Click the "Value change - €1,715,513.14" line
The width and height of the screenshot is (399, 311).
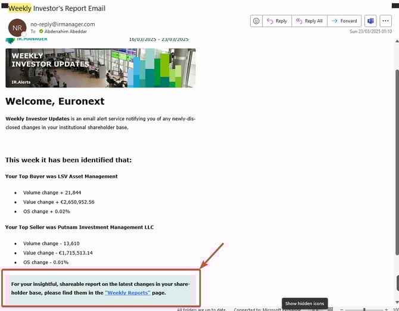(58, 253)
